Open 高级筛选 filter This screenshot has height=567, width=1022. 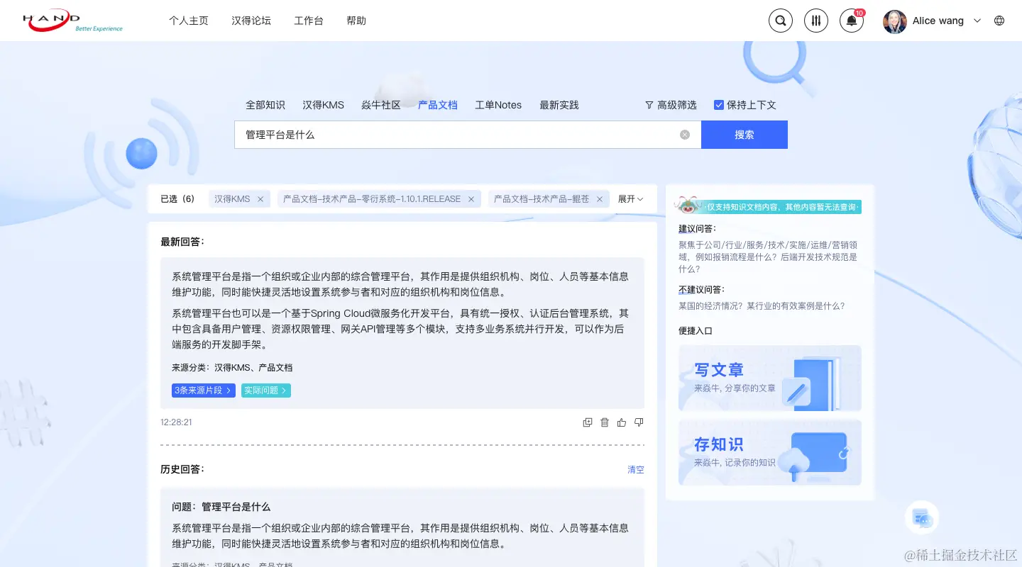tap(671, 105)
